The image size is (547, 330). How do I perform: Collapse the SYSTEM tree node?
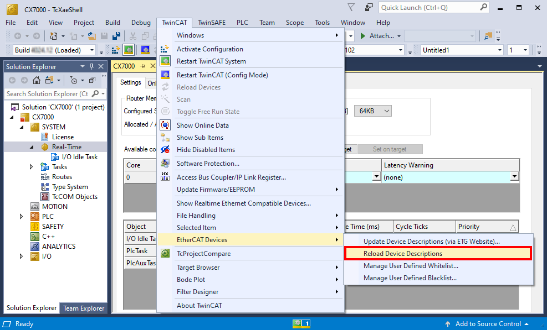22,127
